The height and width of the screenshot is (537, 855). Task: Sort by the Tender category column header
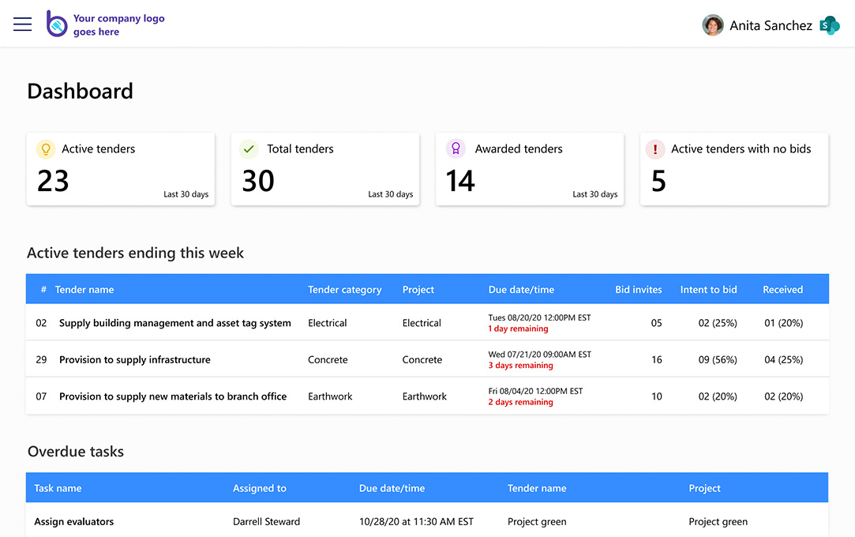[x=345, y=289]
